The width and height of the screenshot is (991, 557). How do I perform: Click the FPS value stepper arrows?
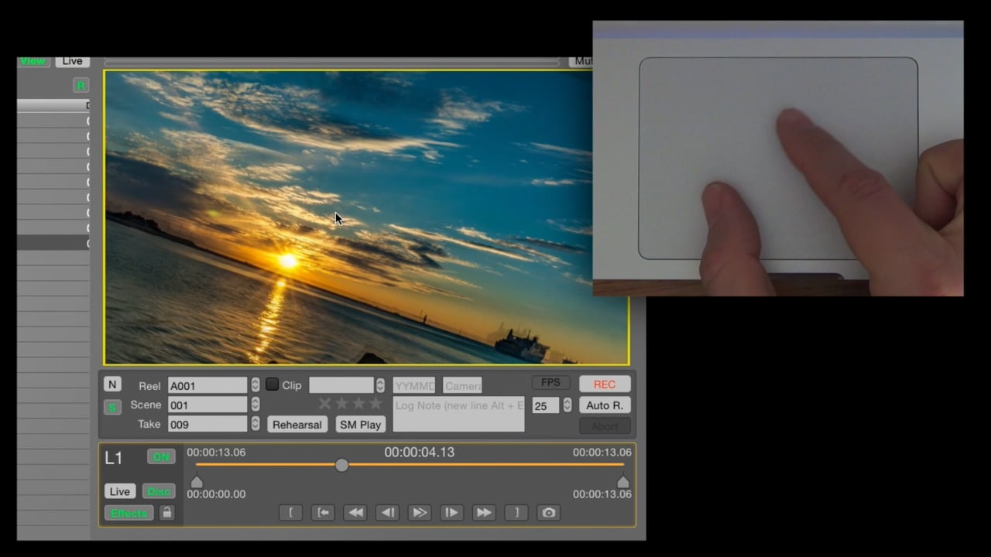point(568,405)
